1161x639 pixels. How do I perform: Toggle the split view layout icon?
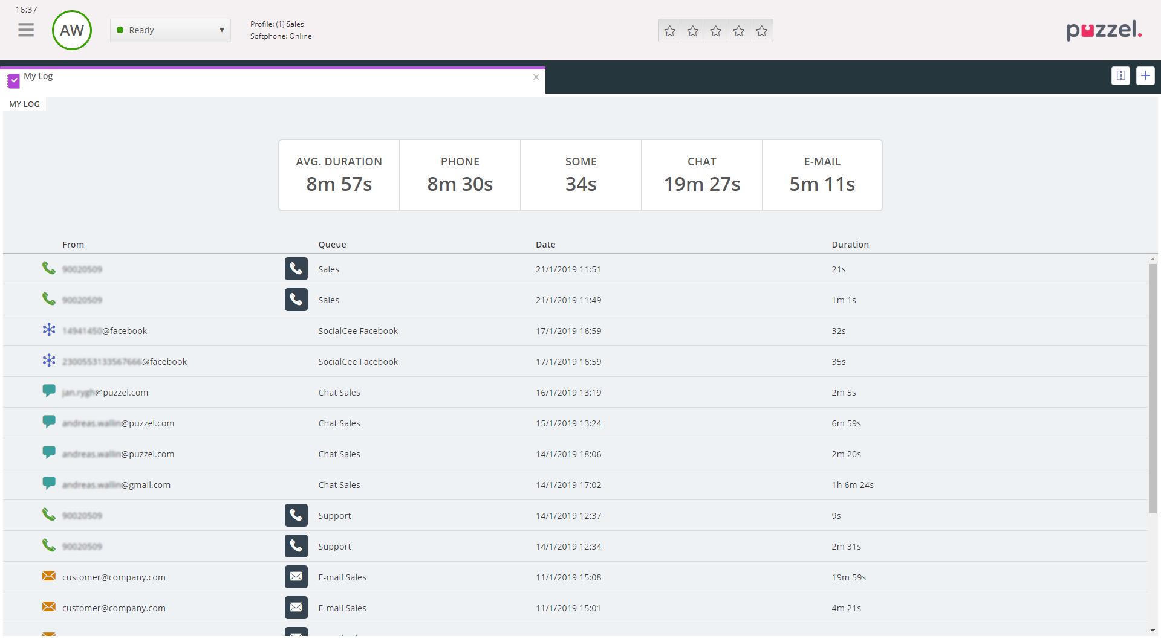point(1120,75)
